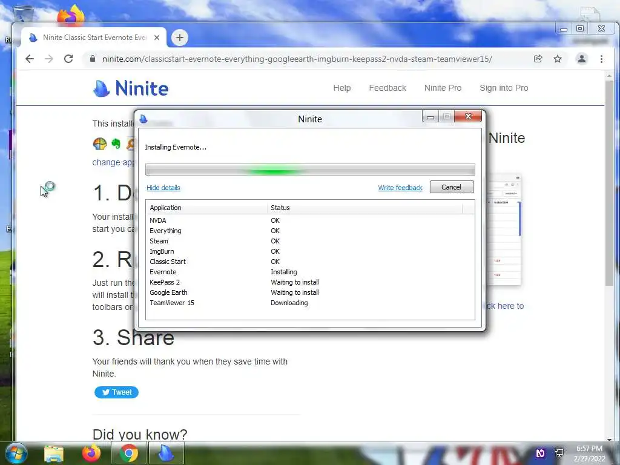Click the Downloading status of TeamViewer
Screen dimensions: 620x465
[x=289, y=303]
